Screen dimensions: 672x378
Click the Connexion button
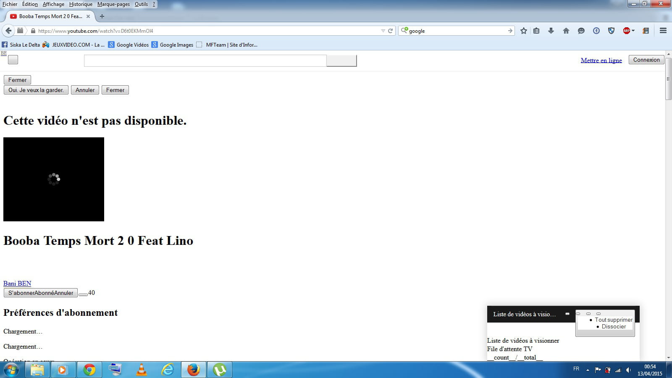(646, 60)
